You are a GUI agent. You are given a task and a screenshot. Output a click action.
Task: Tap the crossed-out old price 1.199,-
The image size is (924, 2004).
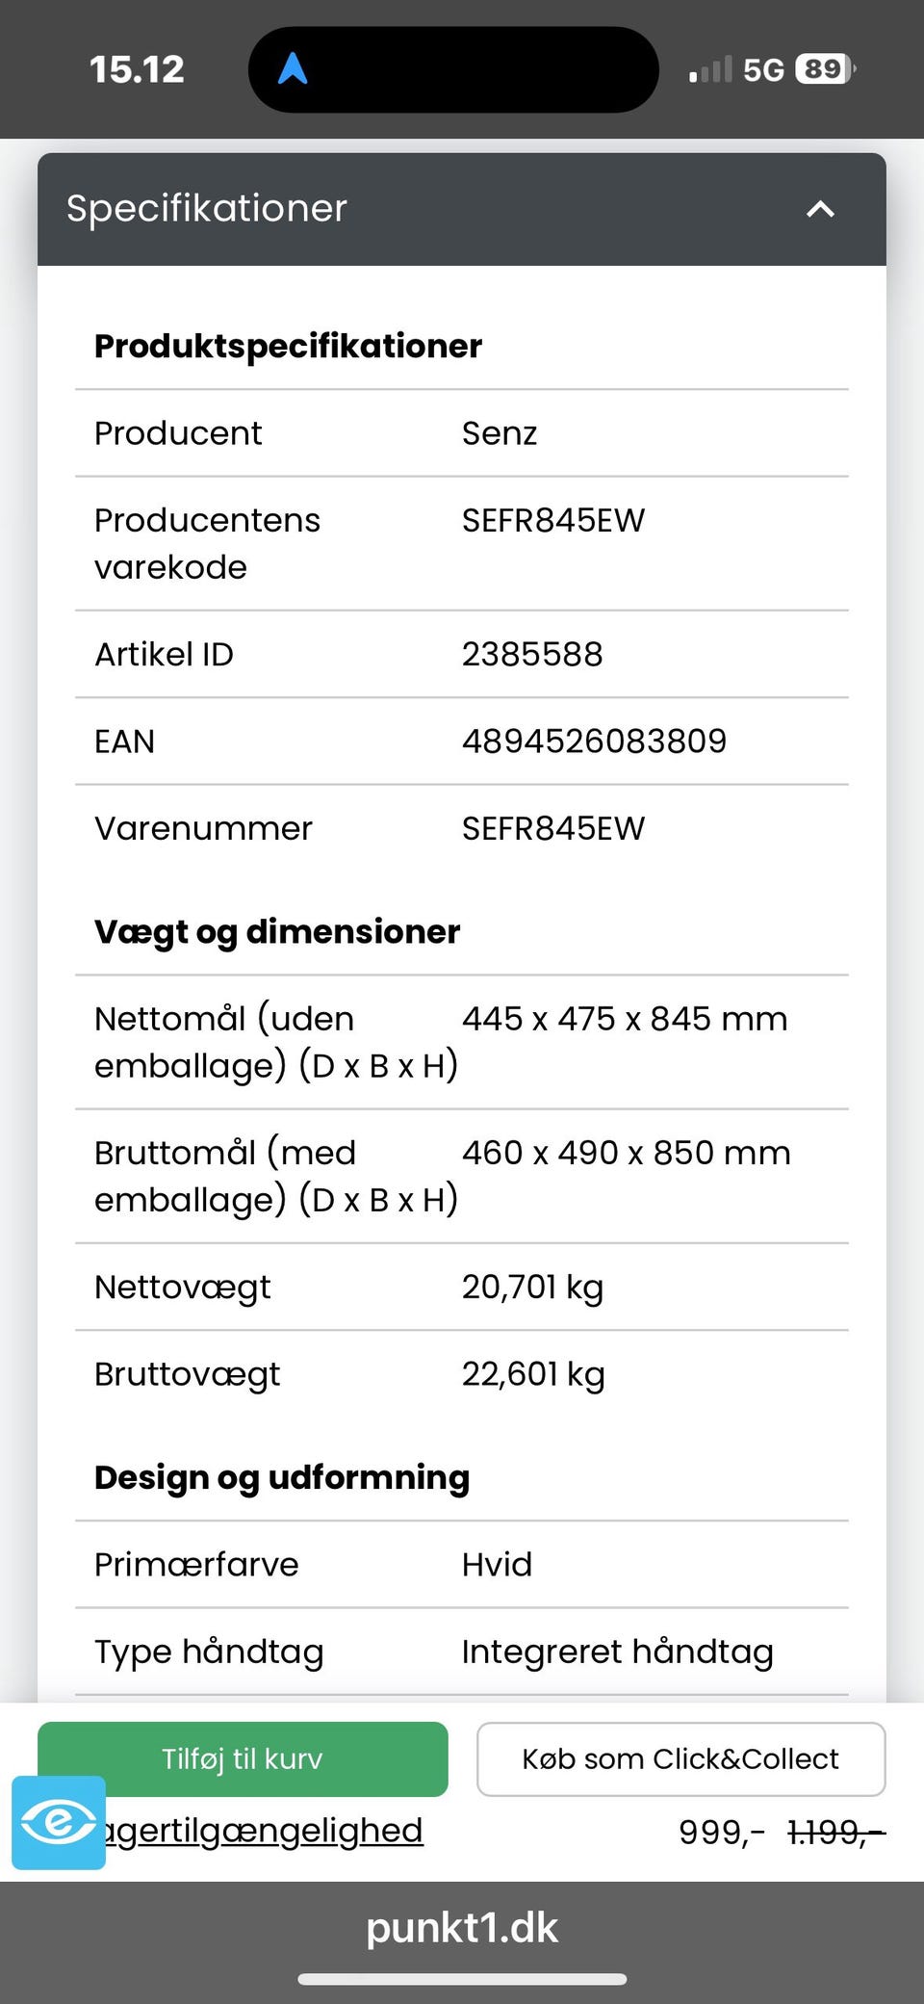[x=835, y=1832]
